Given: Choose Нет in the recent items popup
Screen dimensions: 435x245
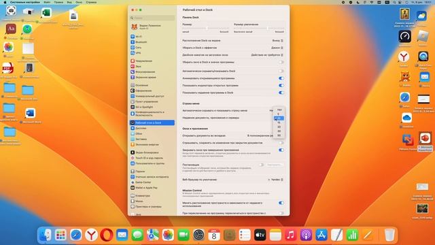Looking at the screenshot, I should (279, 110).
